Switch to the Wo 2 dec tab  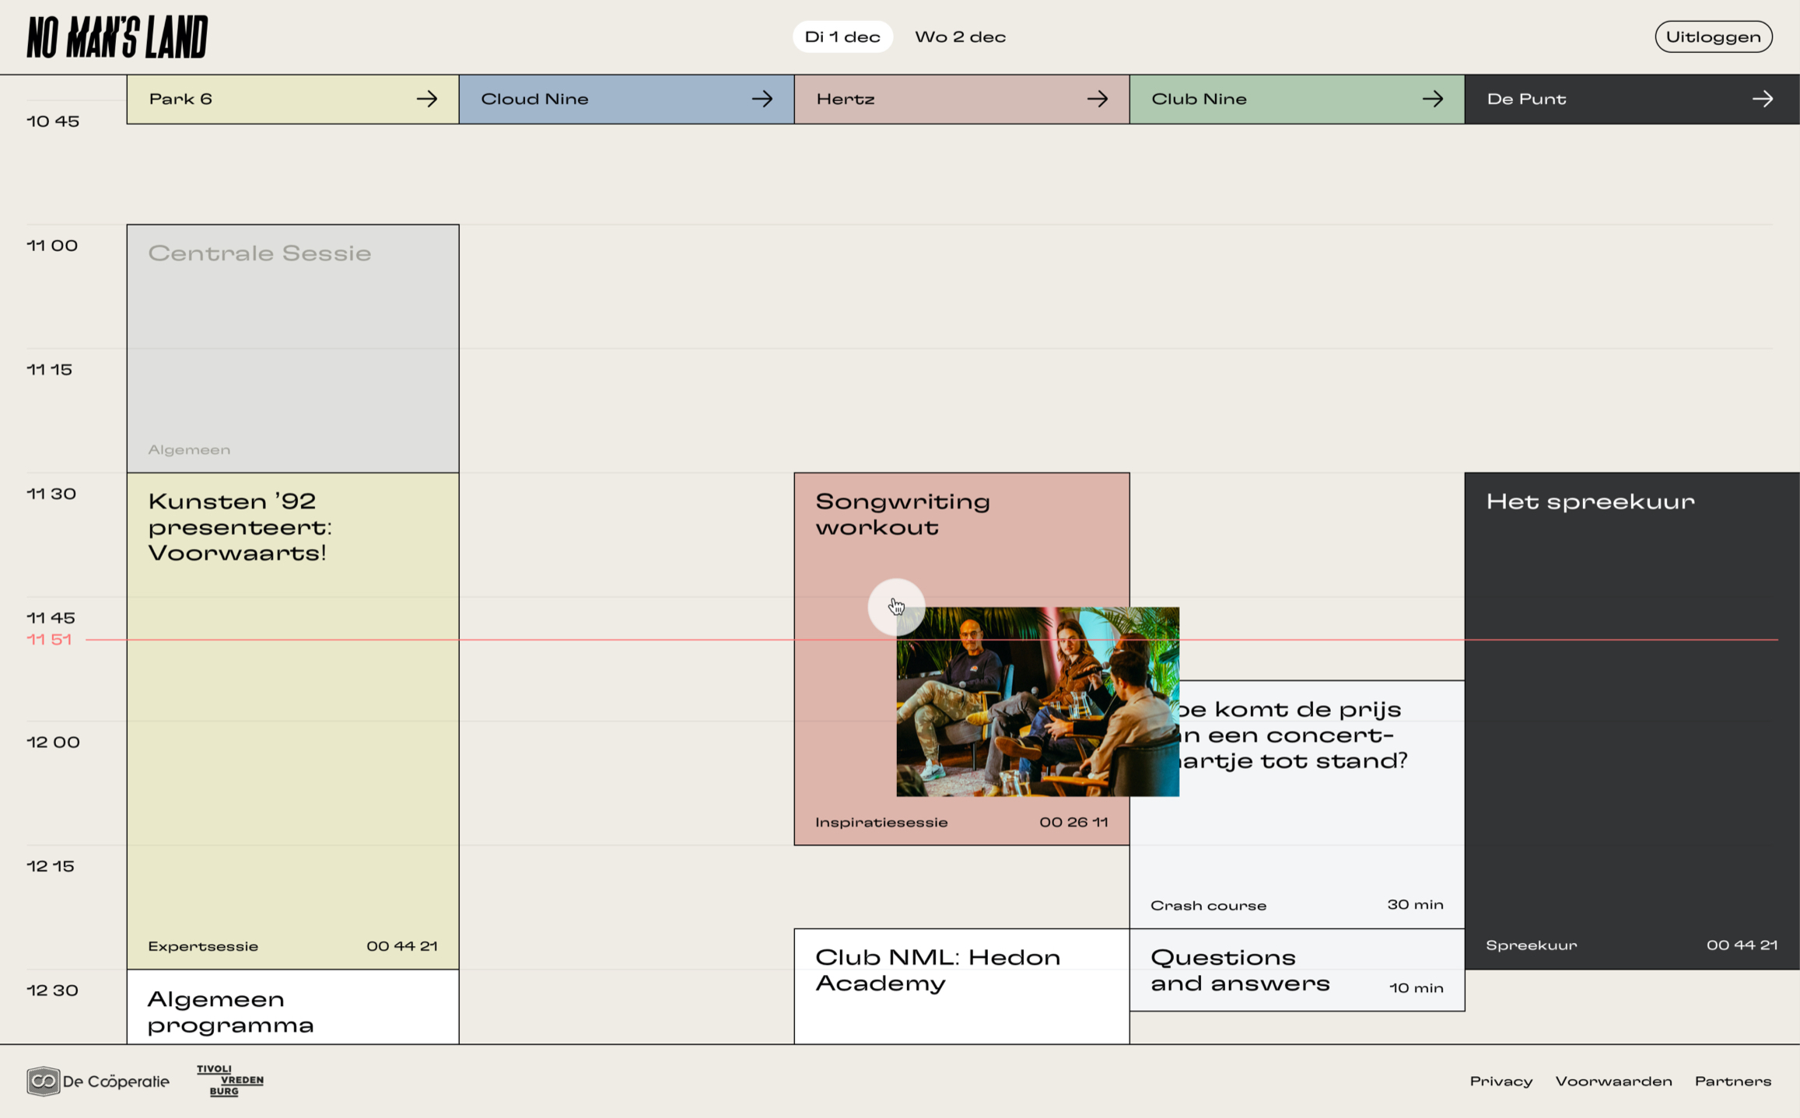pos(959,37)
